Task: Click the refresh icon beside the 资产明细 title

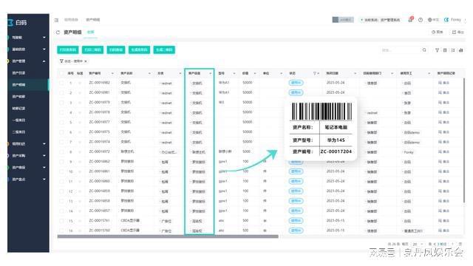Action: pos(58,33)
